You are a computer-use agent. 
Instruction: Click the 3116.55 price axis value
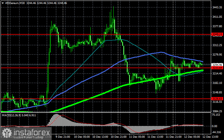217,102
